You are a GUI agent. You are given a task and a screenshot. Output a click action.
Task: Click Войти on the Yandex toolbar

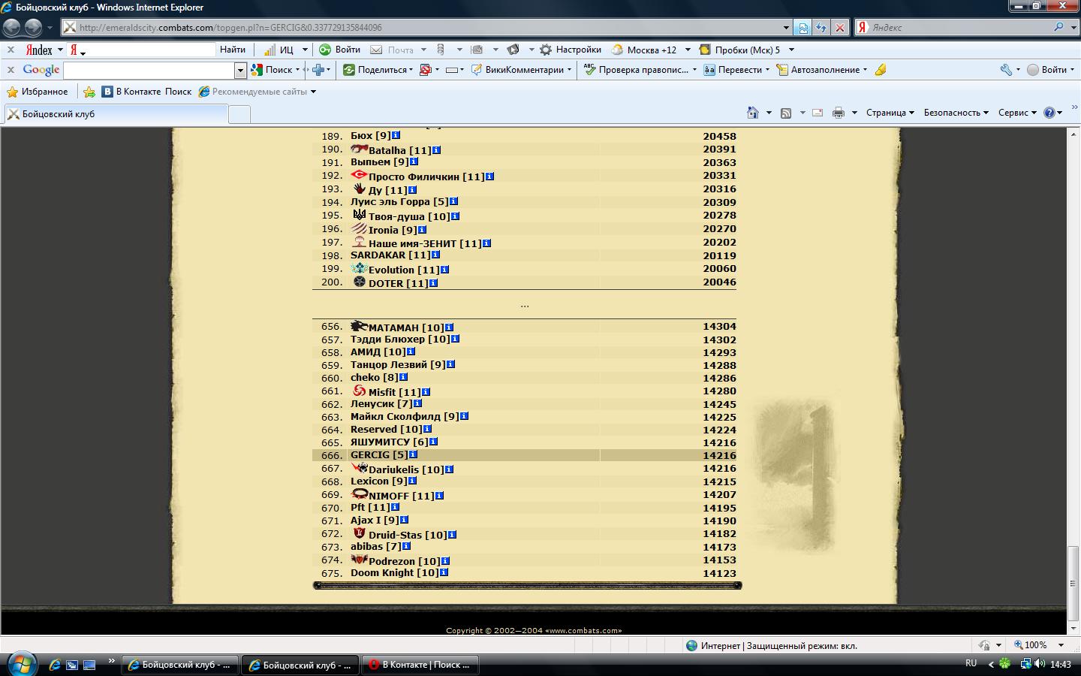(340, 50)
